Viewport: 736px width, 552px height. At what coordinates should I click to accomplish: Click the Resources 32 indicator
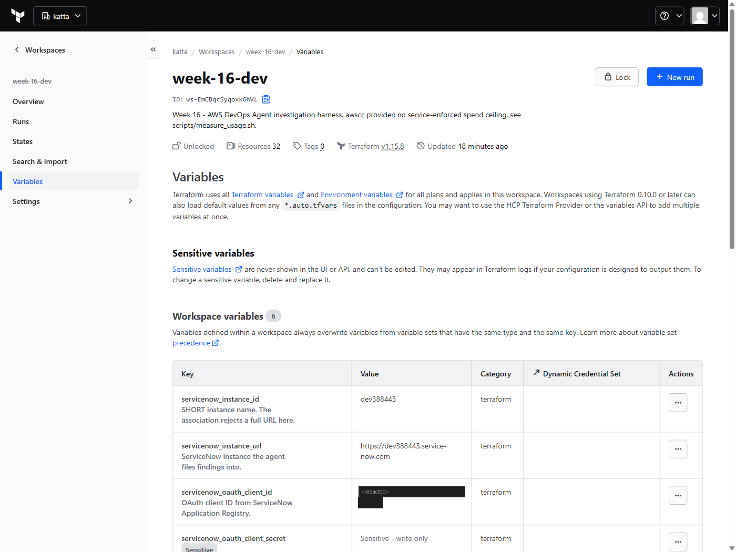coord(253,146)
